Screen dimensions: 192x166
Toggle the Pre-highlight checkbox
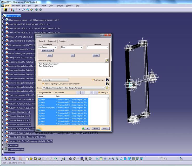tap(93, 80)
